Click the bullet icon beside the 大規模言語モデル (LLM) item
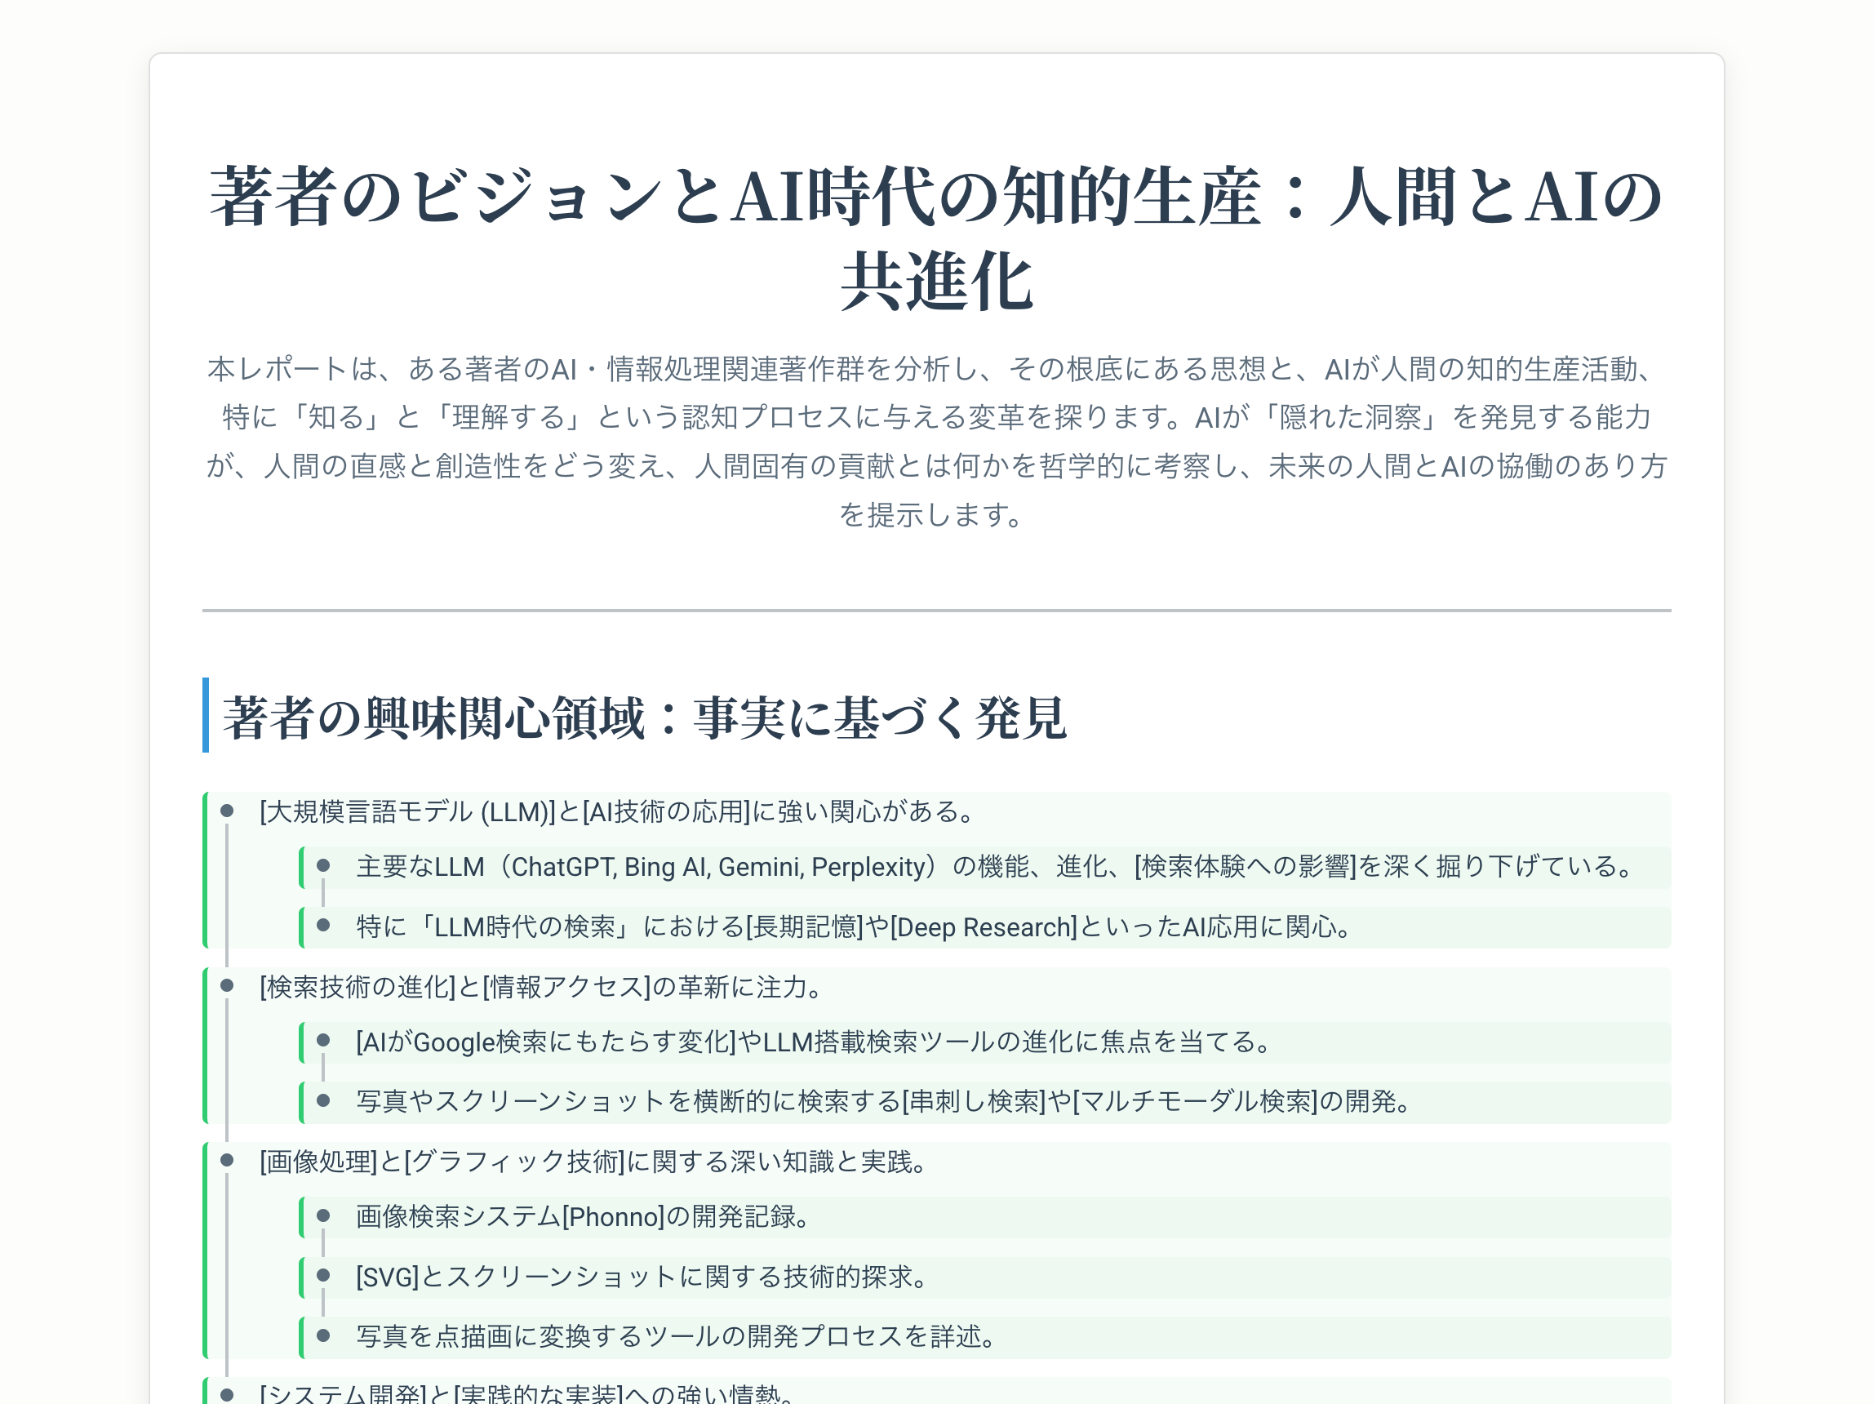 227,811
